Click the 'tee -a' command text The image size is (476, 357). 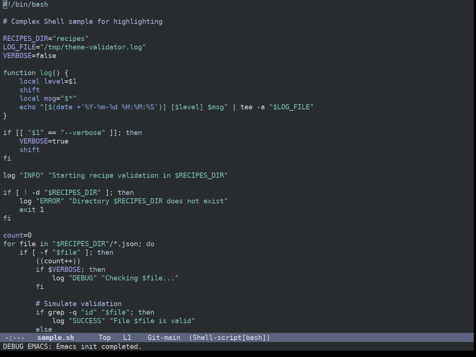point(253,107)
